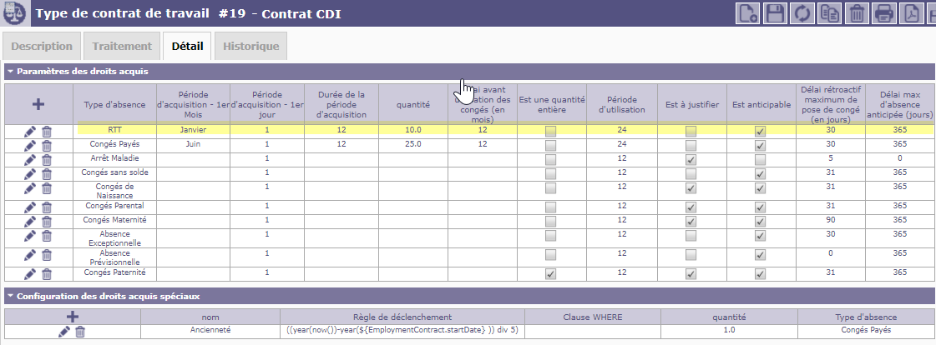Print the contract type
Viewport: 936px width, 345px height.
pos(885,12)
